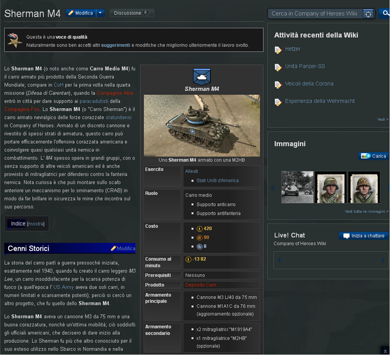
Task: Click edit icon beside Esperienza della Wehrmacht
Action: [x=278, y=102]
